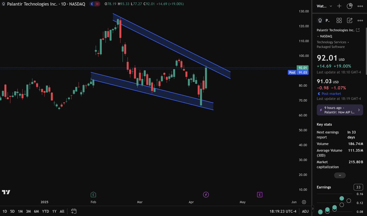
Task: Click the Post 91.03 price label on axis
Action: pos(298,72)
